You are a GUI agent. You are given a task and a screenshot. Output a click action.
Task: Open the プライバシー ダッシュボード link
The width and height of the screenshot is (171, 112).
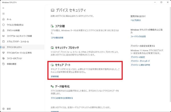click(x=140, y=61)
